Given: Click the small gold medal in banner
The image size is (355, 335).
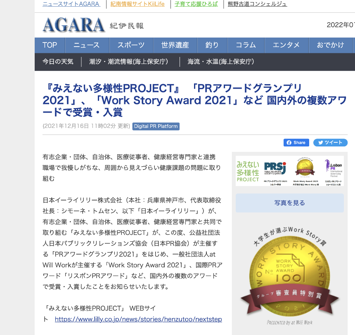Looking at the screenshot, I should click(x=305, y=168).
